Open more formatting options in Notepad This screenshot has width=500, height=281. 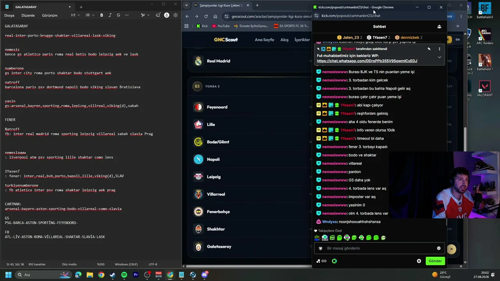tap(127, 15)
